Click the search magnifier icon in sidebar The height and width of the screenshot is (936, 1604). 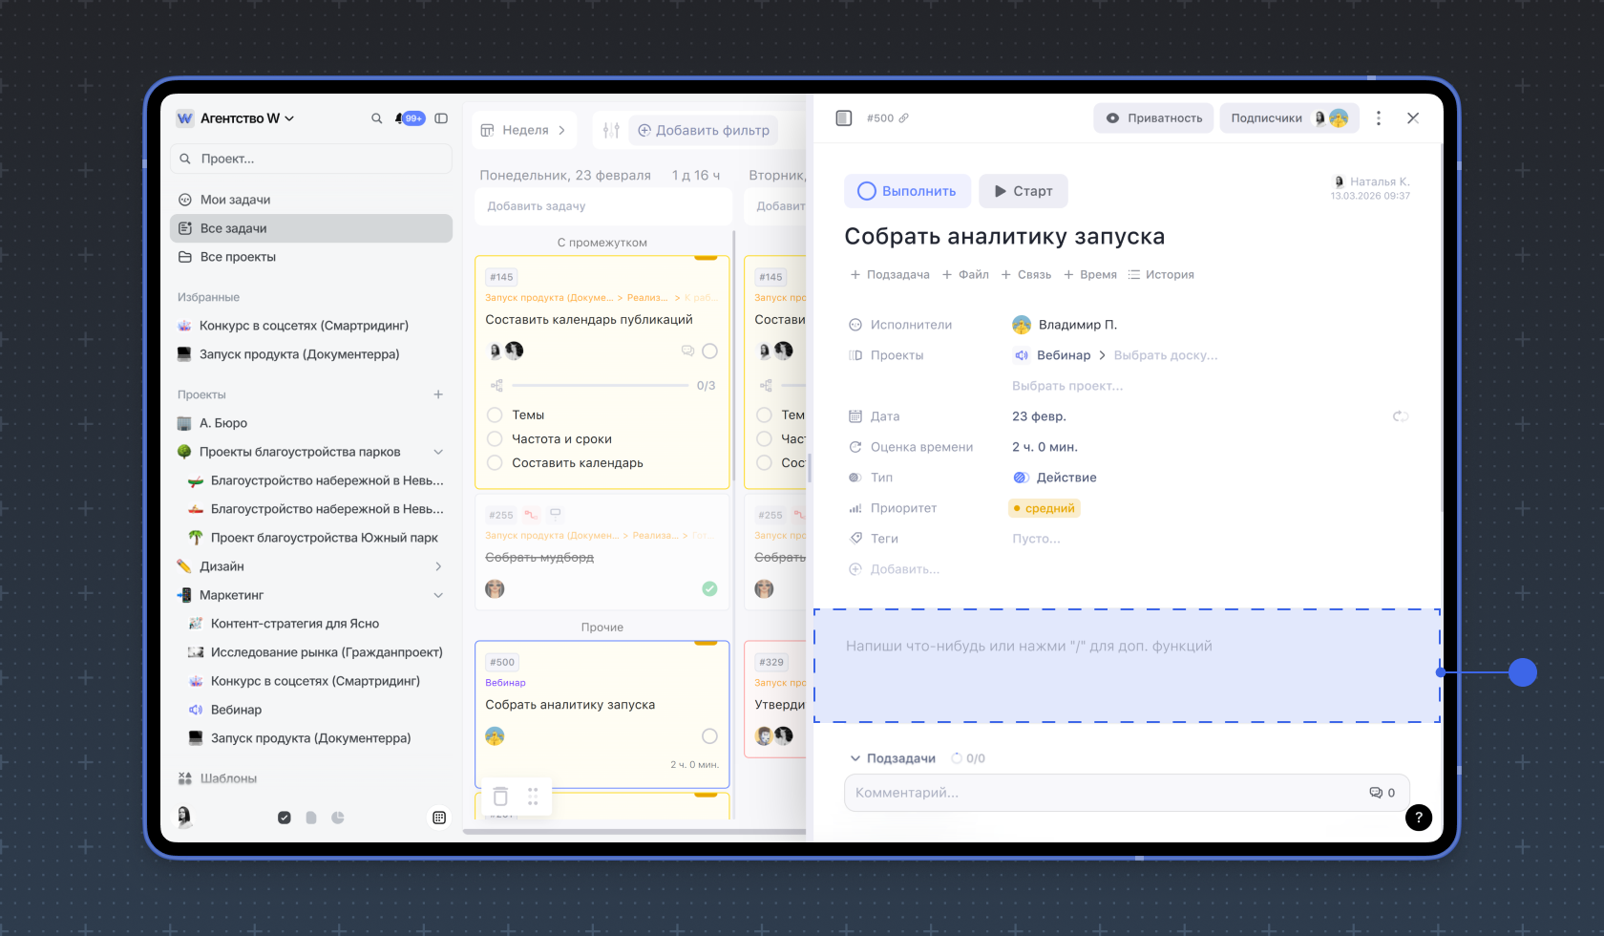coord(376,118)
